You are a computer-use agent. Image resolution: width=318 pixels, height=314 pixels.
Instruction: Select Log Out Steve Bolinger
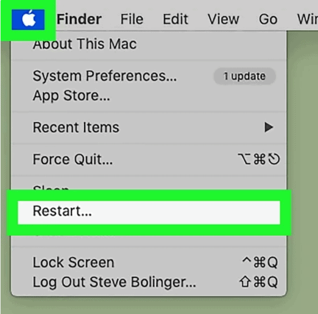click(115, 282)
